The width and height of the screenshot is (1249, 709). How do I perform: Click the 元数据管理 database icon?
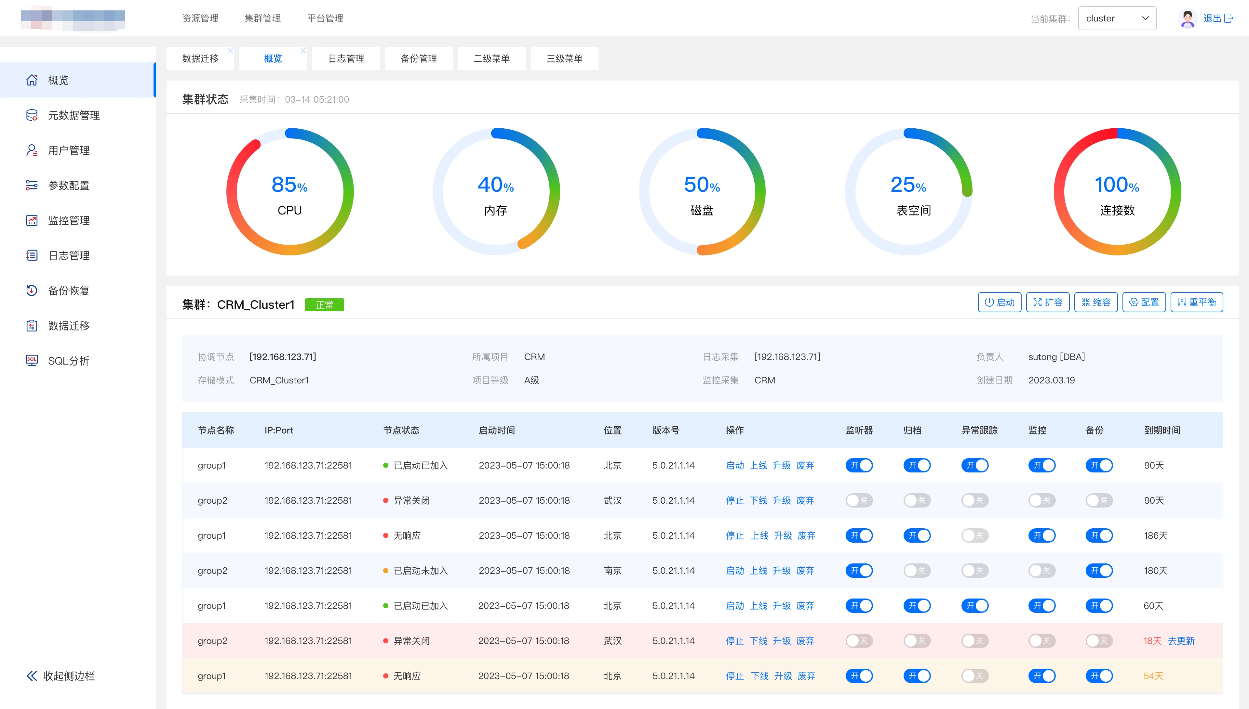click(x=32, y=115)
